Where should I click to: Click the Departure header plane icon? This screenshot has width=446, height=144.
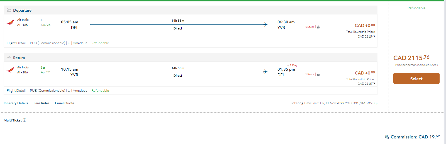coord(9,10)
